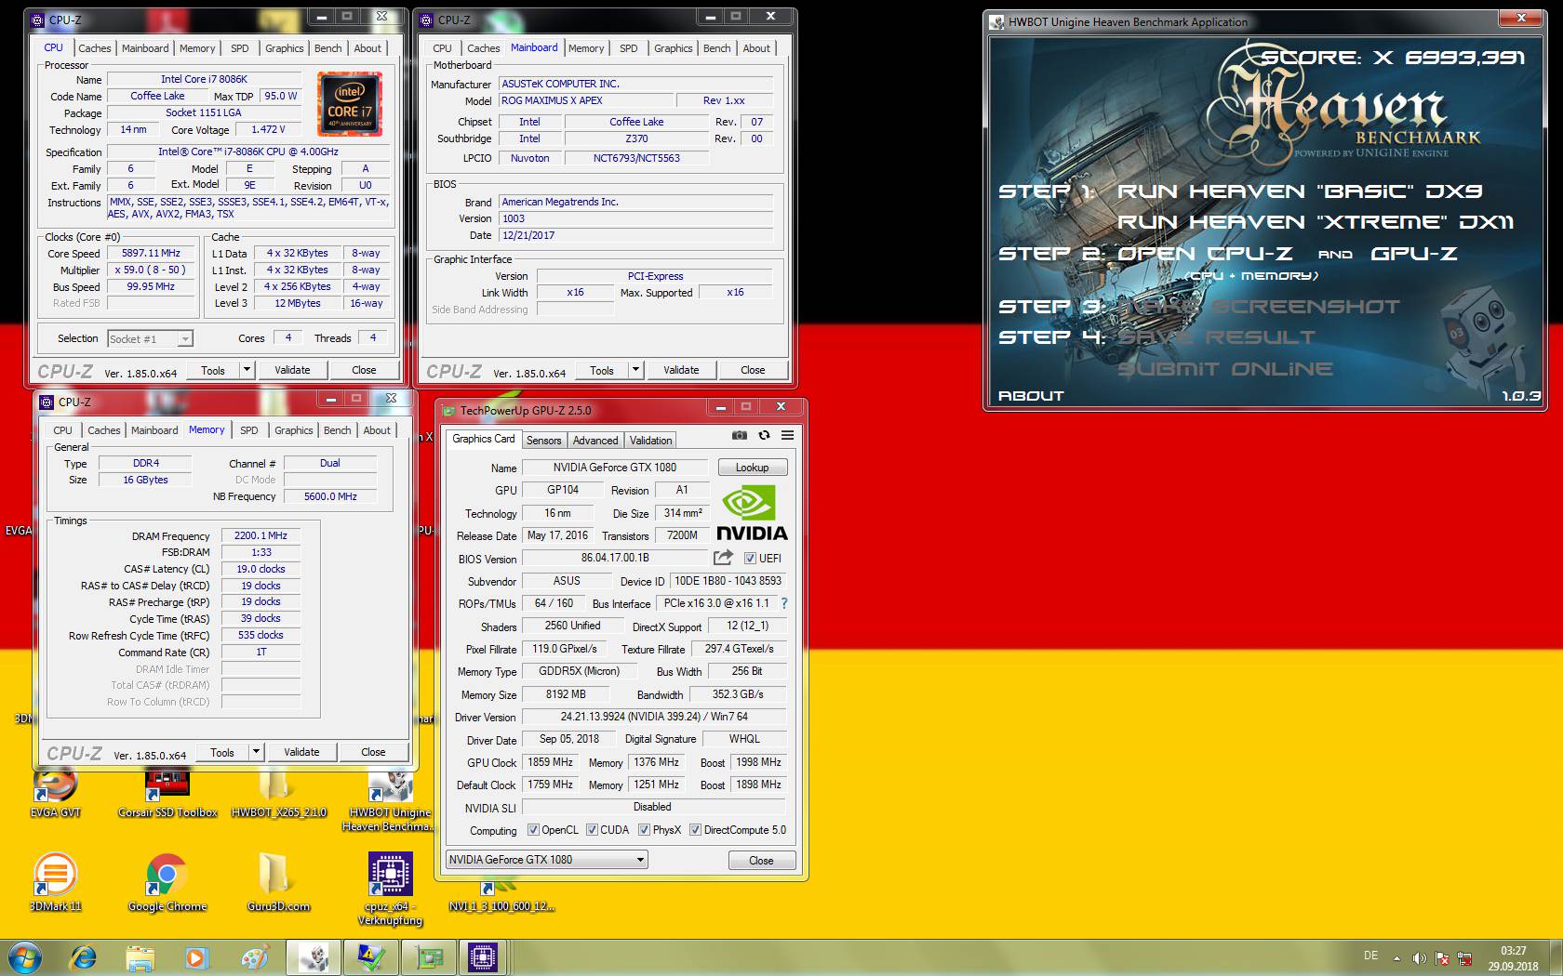Click GPU-Z link in HWBOT Heaven app
The image size is (1563, 976).
[1414, 254]
